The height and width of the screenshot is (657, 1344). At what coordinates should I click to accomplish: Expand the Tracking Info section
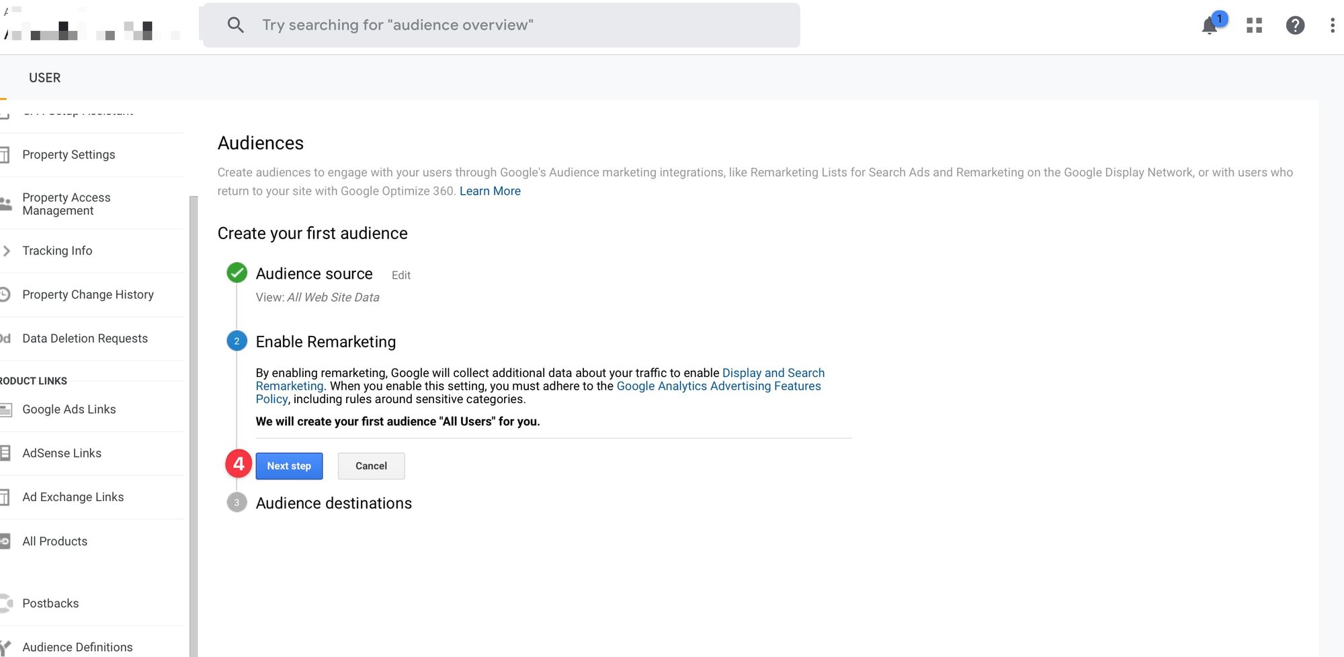tap(57, 251)
